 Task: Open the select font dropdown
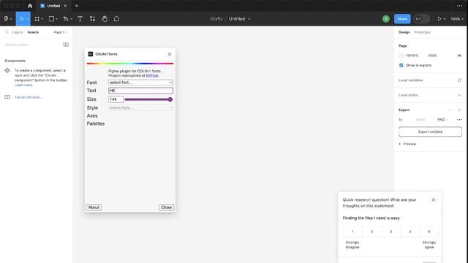coord(140,83)
